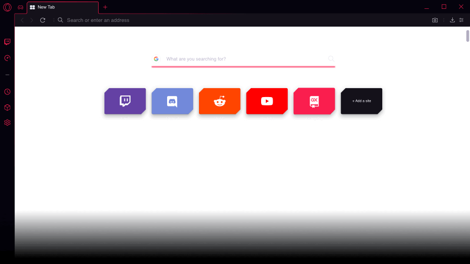The image size is (470, 264).
Task: Click the Google search box
Action: [x=243, y=59]
